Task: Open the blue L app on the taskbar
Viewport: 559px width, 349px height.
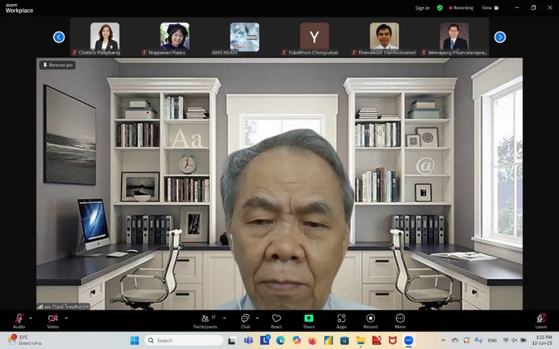Action: click(x=265, y=340)
